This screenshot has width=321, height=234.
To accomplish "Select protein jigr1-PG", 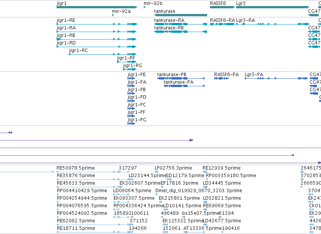I will 131,124.
